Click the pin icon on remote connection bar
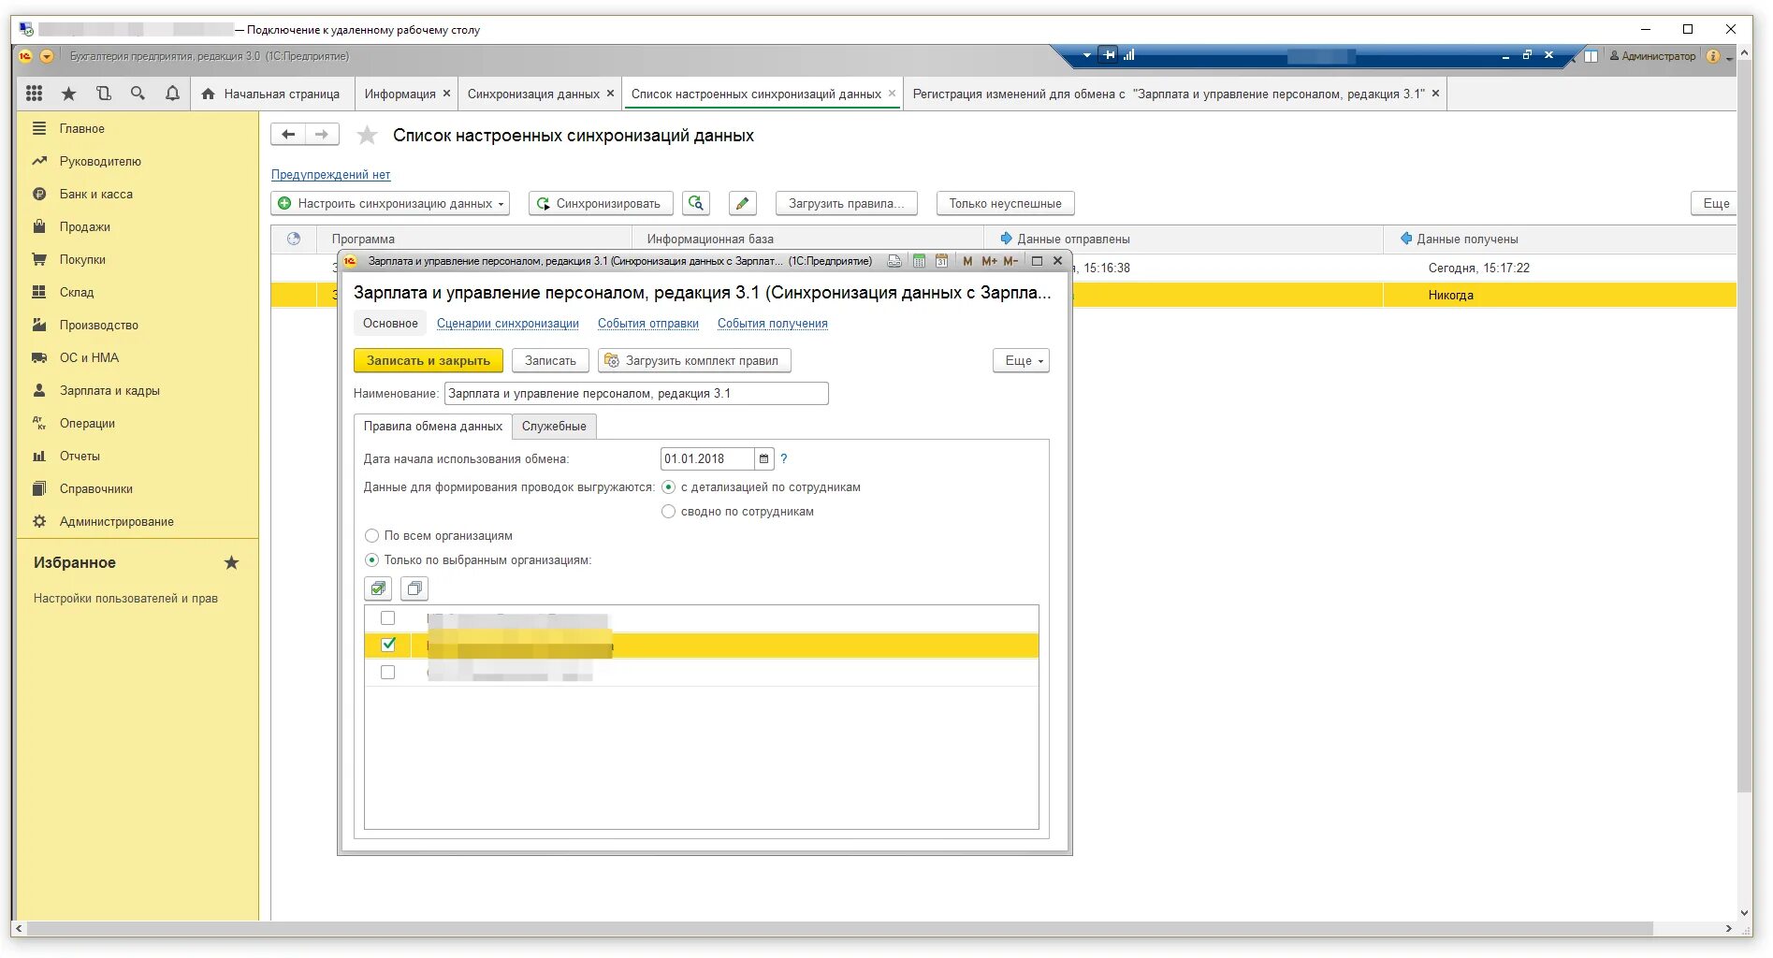Image resolution: width=1773 pixels, height=958 pixels. coord(1109,55)
